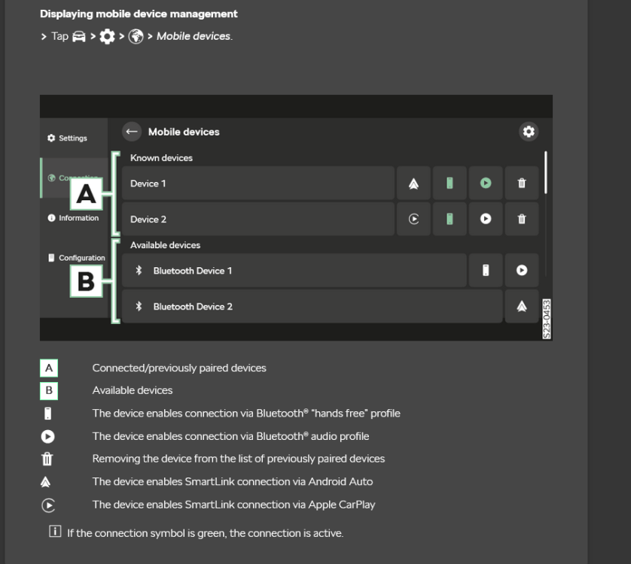The height and width of the screenshot is (564, 631).
Task: Click Bluetooth Device 2 Android Auto icon
Action: click(522, 306)
